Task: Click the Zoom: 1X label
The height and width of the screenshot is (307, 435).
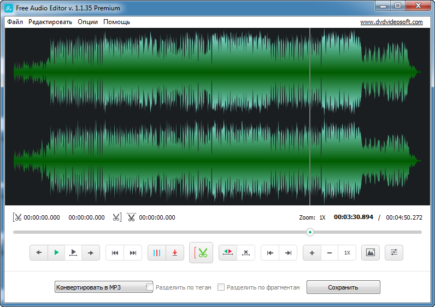Action: [312, 217]
